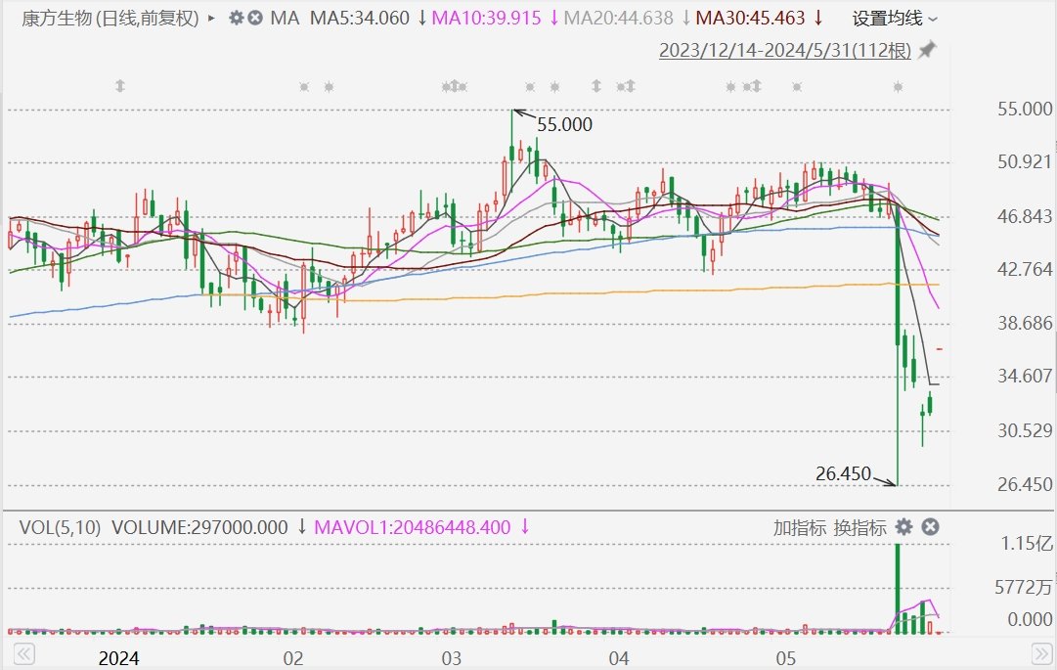Toggle the MA10:39.915 average line

(487, 18)
